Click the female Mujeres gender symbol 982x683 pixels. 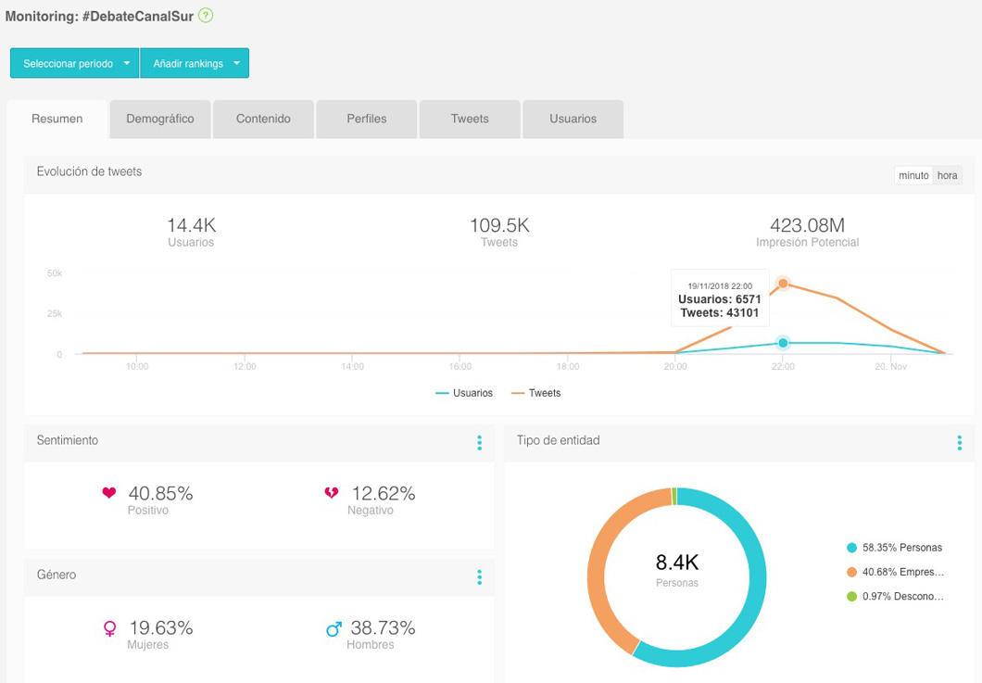109,629
